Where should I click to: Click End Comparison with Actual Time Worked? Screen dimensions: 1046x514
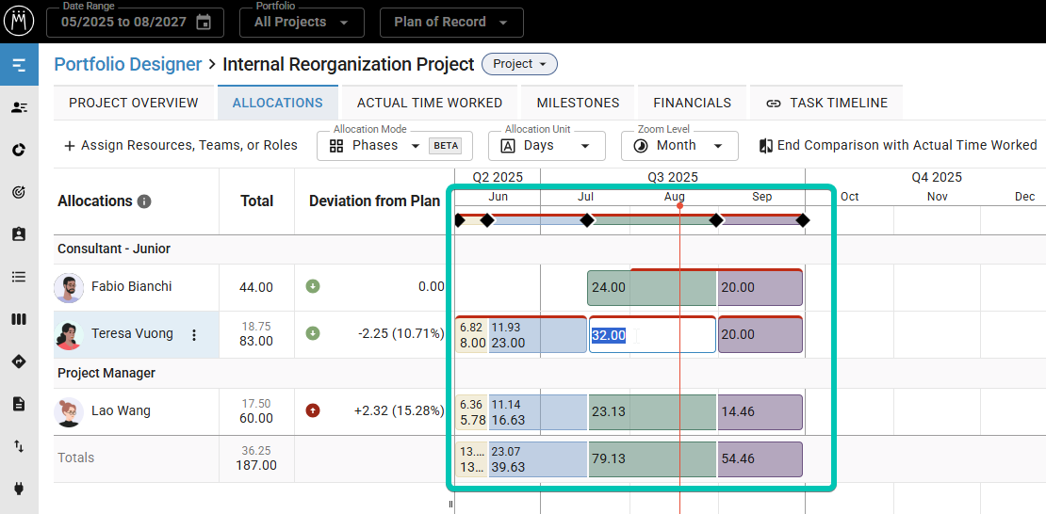(x=897, y=146)
